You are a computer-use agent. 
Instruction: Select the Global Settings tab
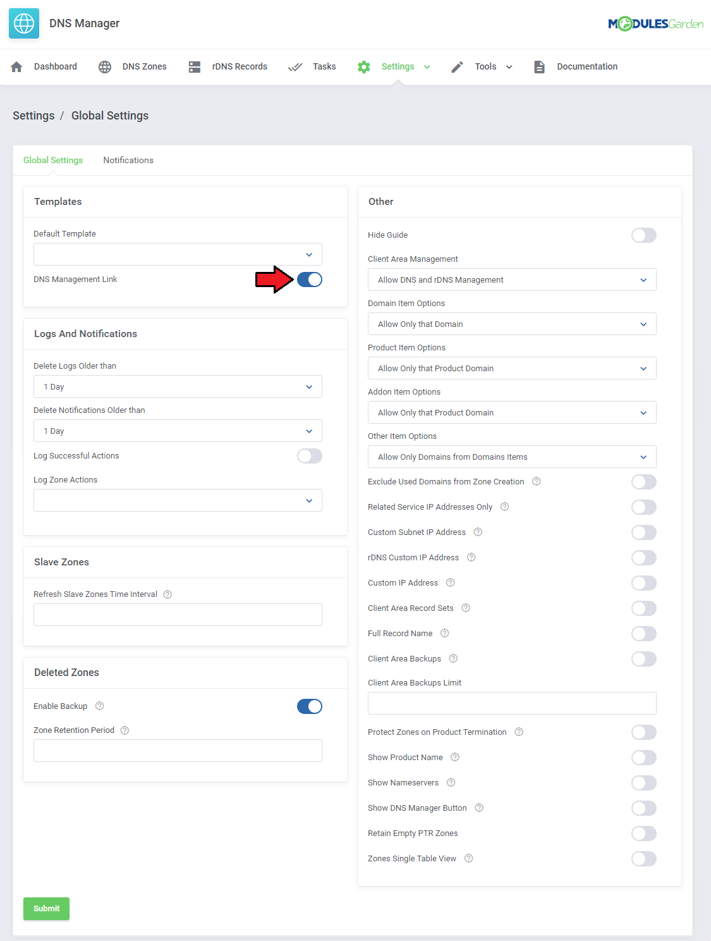pyautogui.click(x=53, y=160)
